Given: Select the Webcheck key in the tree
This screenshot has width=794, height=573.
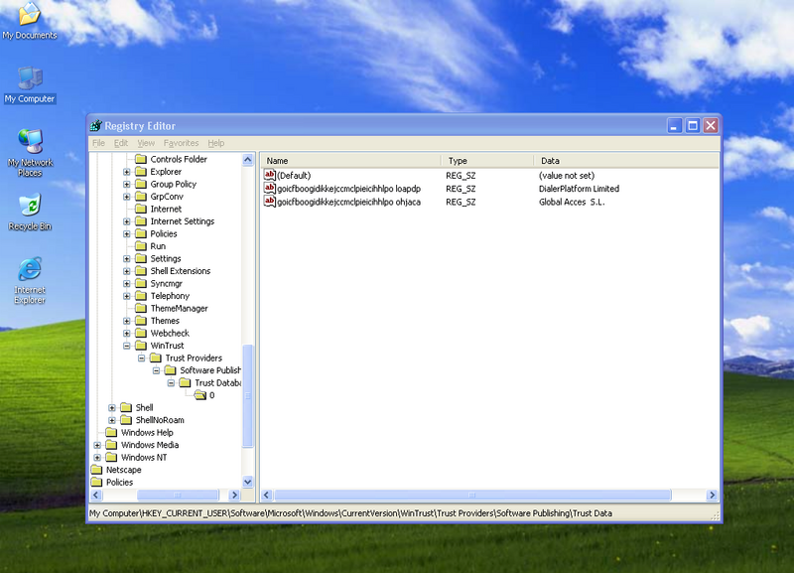Looking at the screenshot, I should click(x=170, y=333).
